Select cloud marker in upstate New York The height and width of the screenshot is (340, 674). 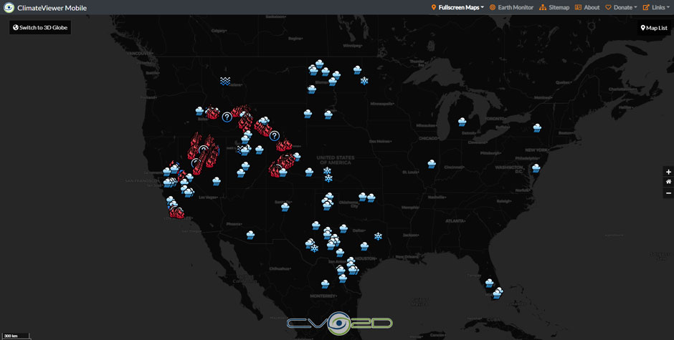pos(537,127)
